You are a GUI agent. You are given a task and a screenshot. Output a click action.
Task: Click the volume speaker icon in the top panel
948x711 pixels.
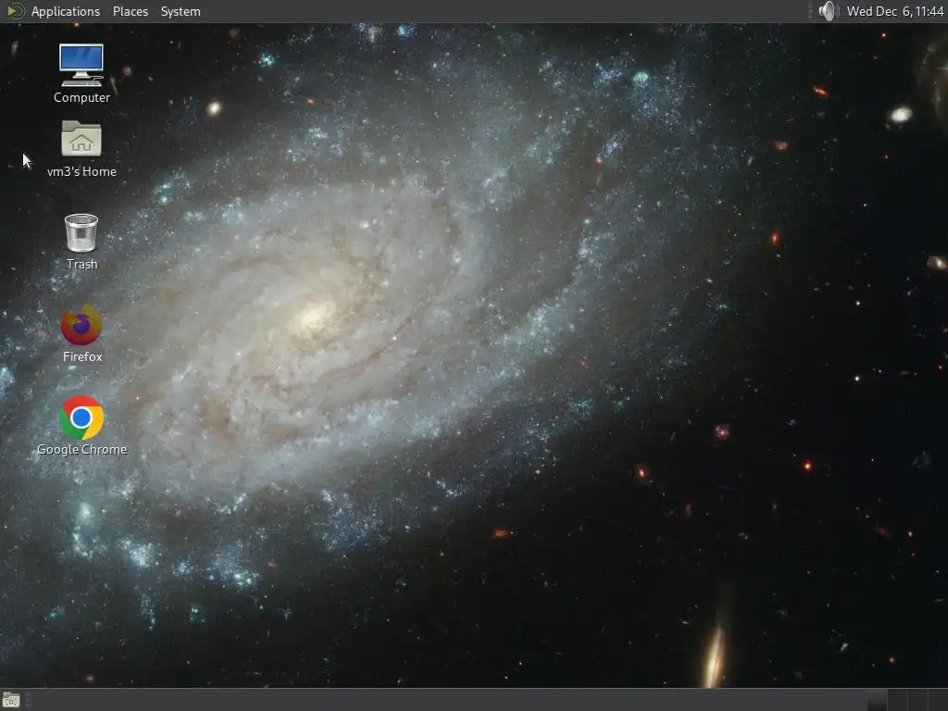pyautogui.click(x=827, y=11)
